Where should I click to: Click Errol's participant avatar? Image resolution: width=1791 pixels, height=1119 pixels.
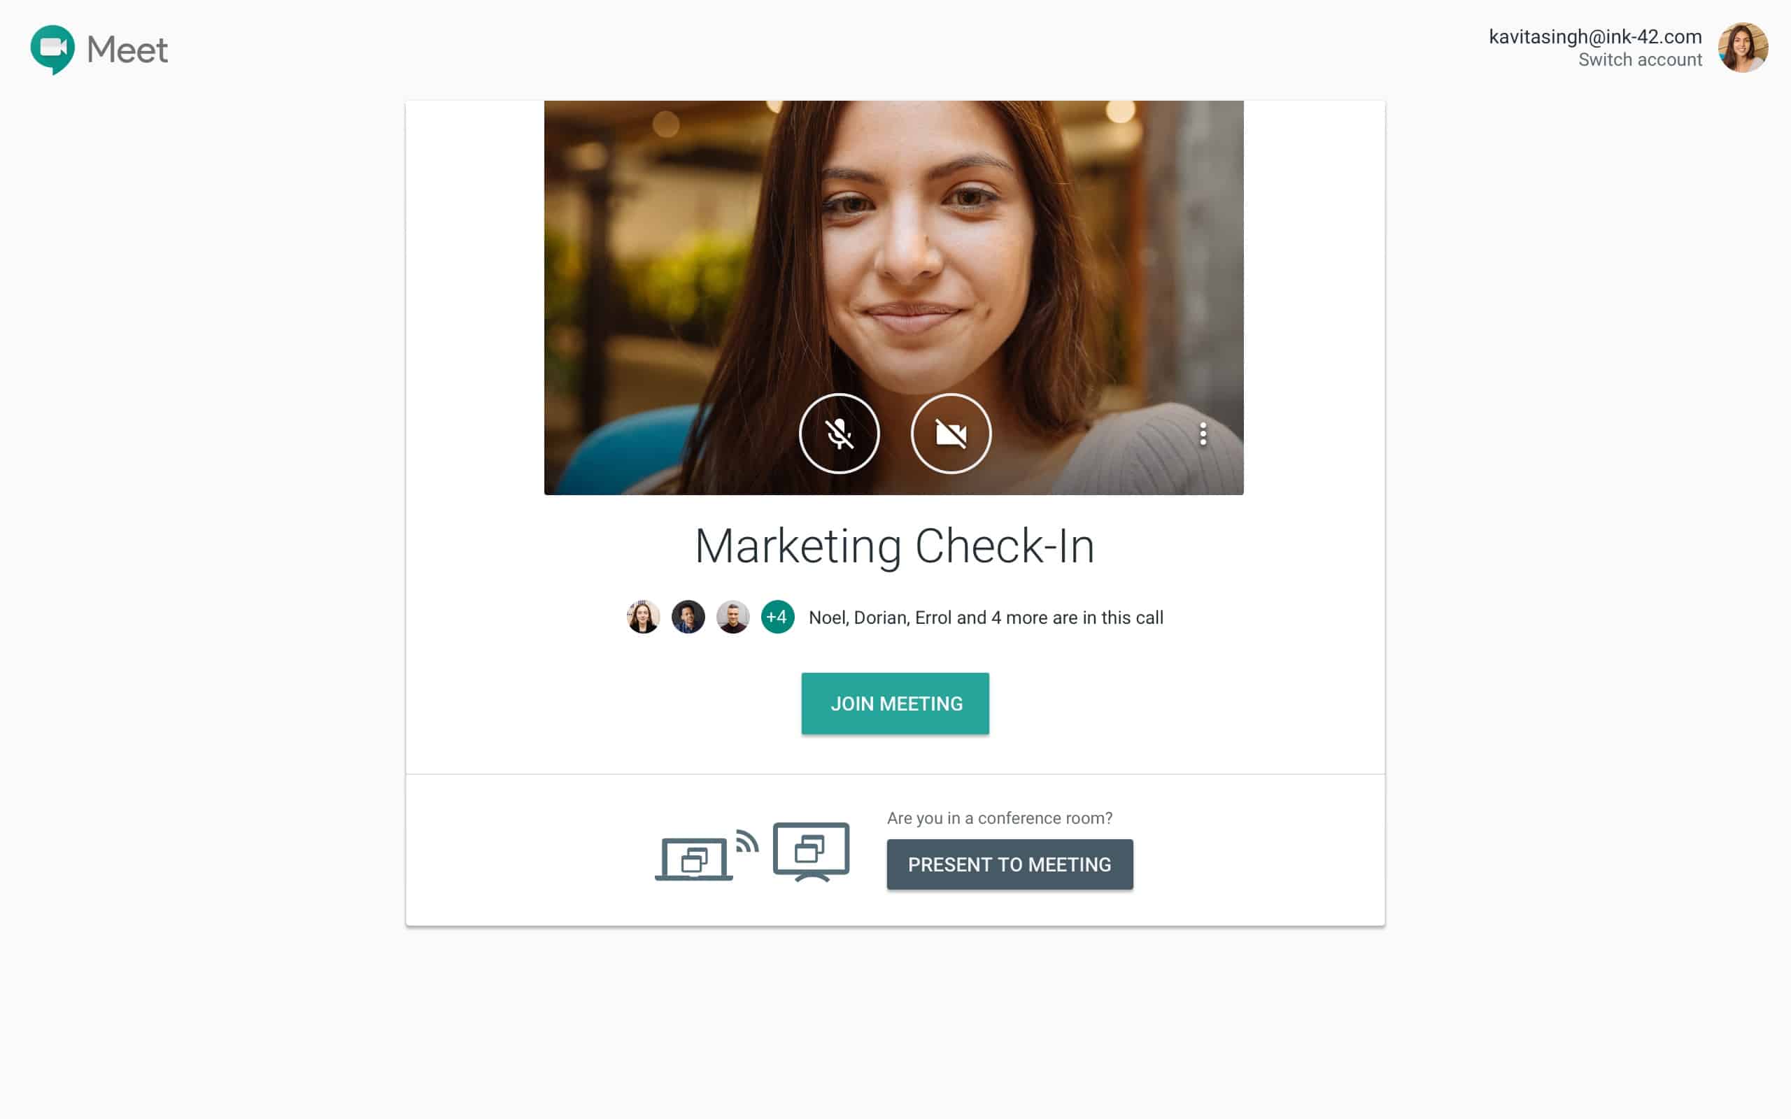[x=732, y=616]
